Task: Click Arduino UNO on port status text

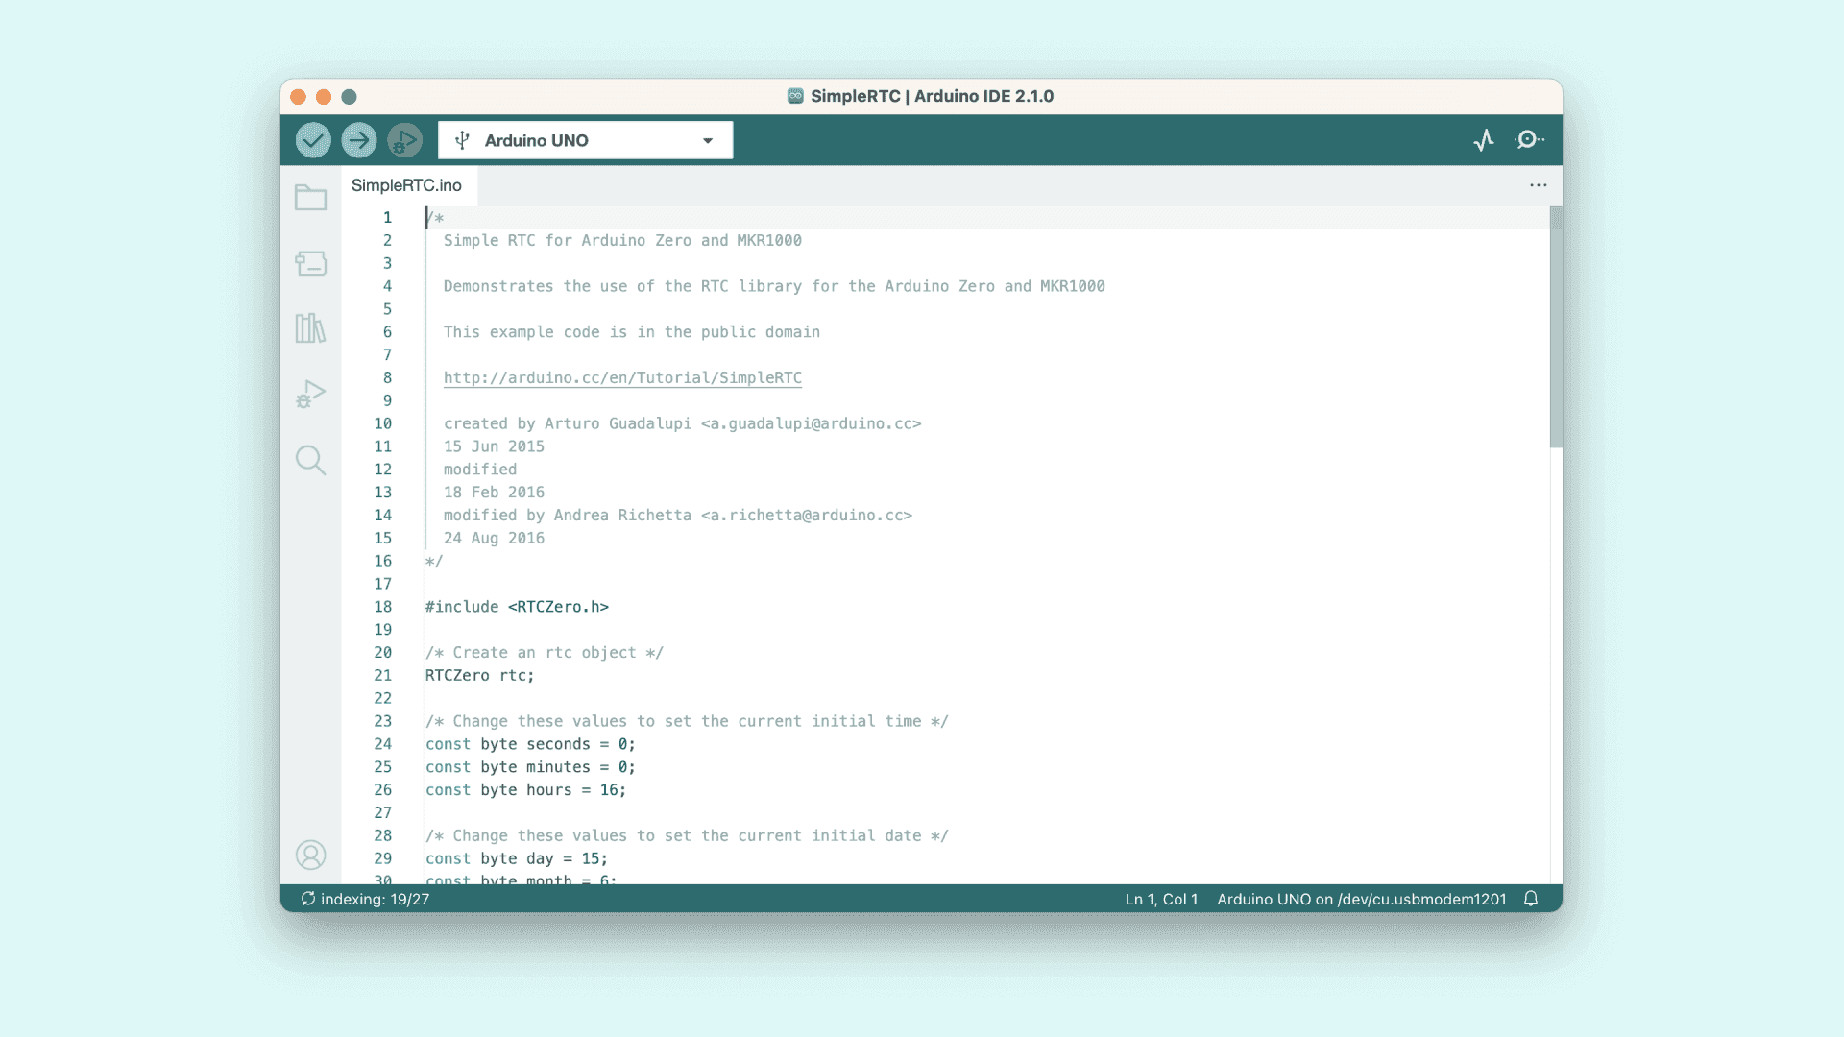Action: click(1361, 899)
